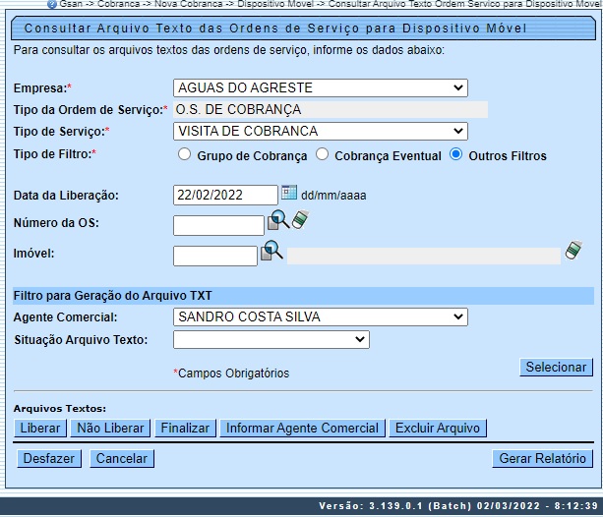Click the help icon beside Gsan breadcrumb
This screenshot has height=517, width=603.
pyautogui.click(x=52, y=4)
